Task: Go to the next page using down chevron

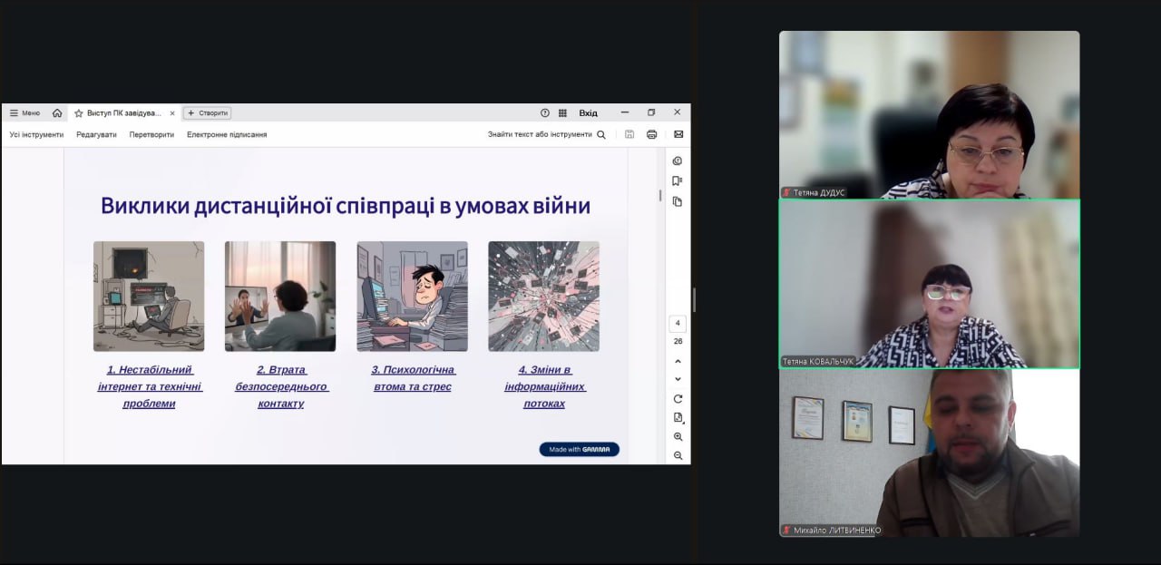Action: [678, 379]
